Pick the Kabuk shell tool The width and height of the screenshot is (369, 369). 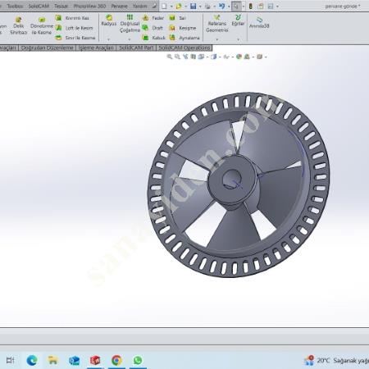[x=153, y=38]
